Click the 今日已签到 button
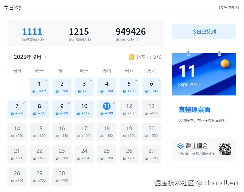 click(x=204, y=31)
